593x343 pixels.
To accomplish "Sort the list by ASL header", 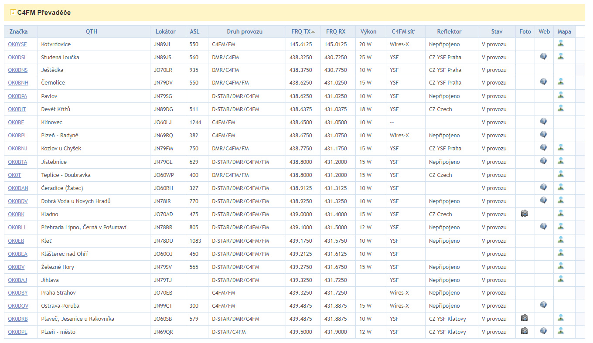I will pyautogui.click(x=194, y=31).
